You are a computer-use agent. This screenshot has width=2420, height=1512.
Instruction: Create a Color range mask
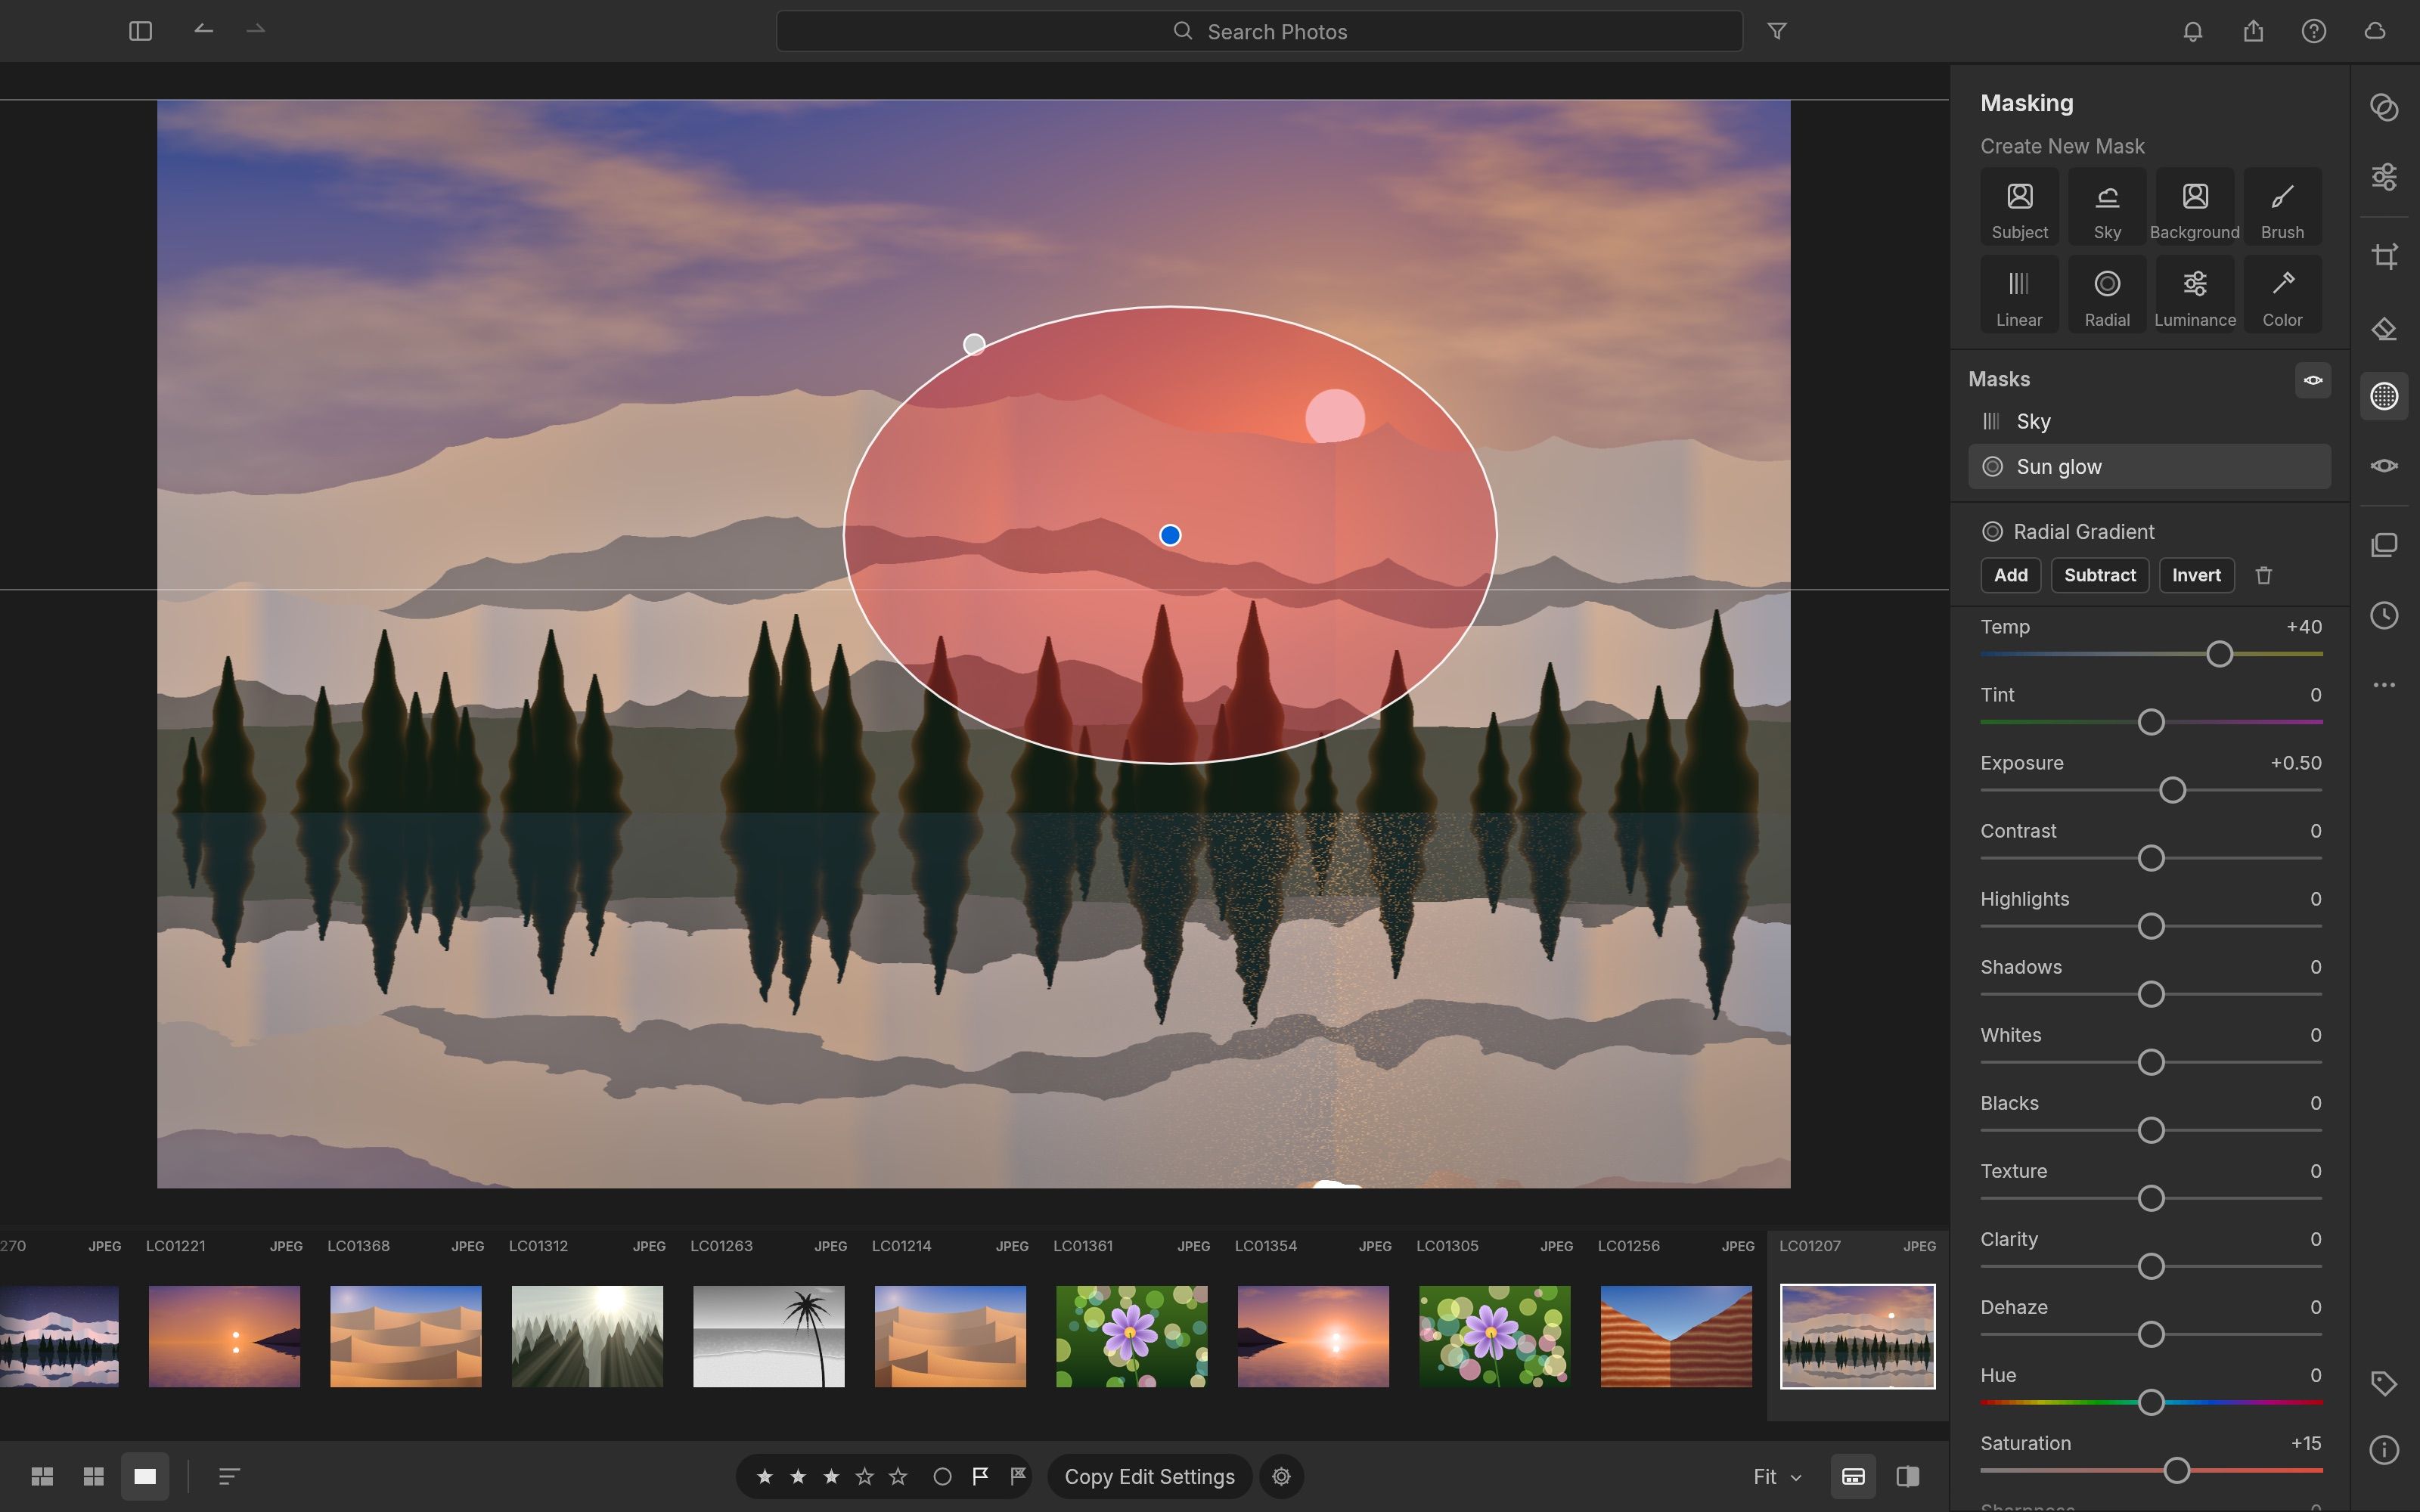2283,295
